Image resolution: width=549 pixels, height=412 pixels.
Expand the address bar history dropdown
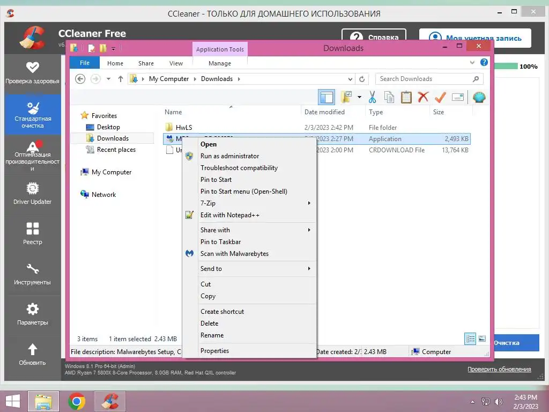click(x=350, y=79)
